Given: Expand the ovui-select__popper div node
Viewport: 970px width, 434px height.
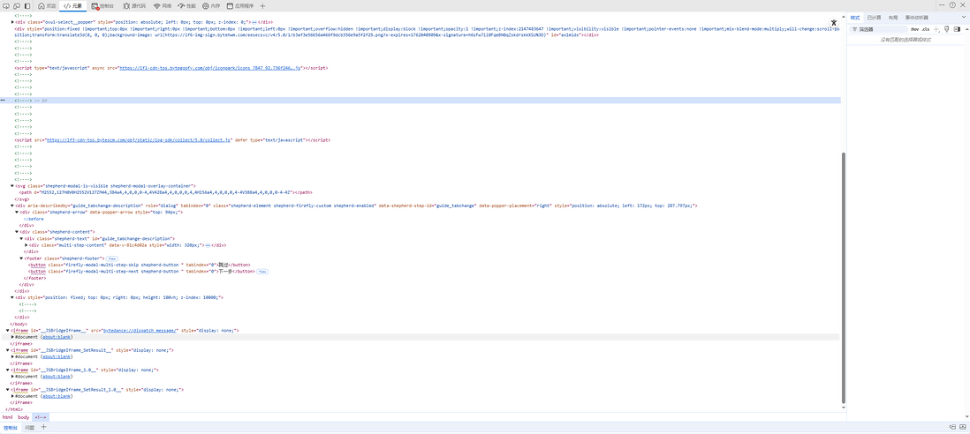Looking at the screenshot, I should pyautogui.click(x=12, y=21).
